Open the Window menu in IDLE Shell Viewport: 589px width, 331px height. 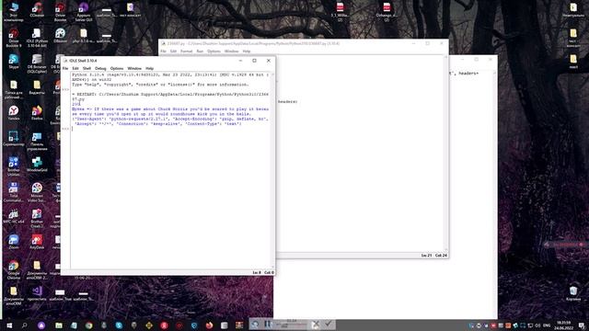coord(134,68)
